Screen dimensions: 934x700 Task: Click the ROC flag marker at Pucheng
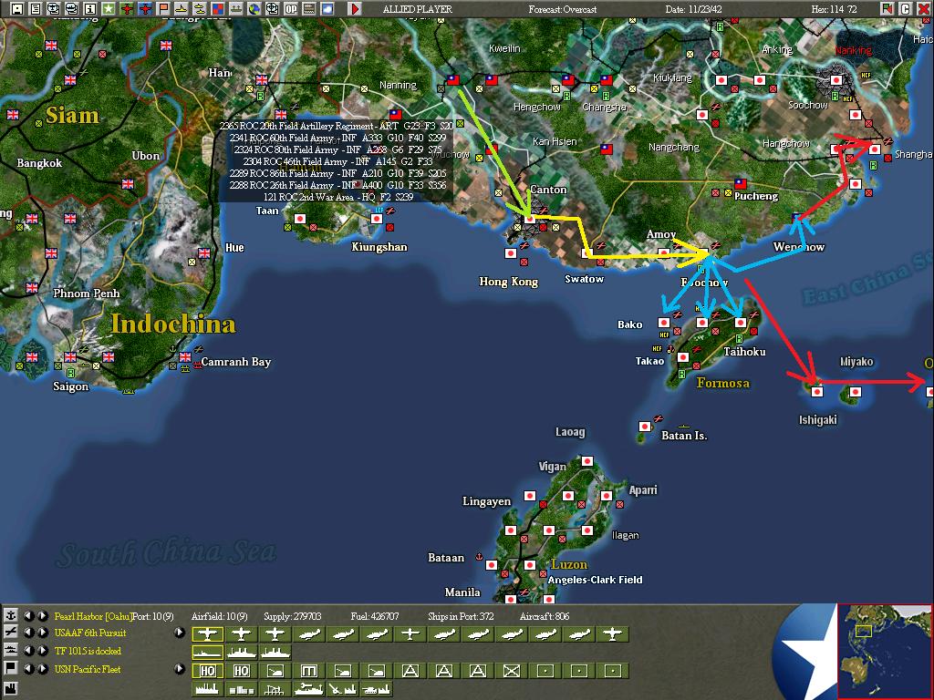(x=741, y=184)
